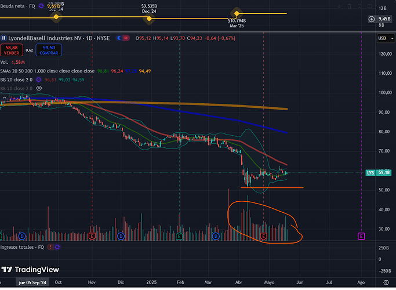
Task: Click the Mar '25 $10.794B data point
Action: pos(237,13)
